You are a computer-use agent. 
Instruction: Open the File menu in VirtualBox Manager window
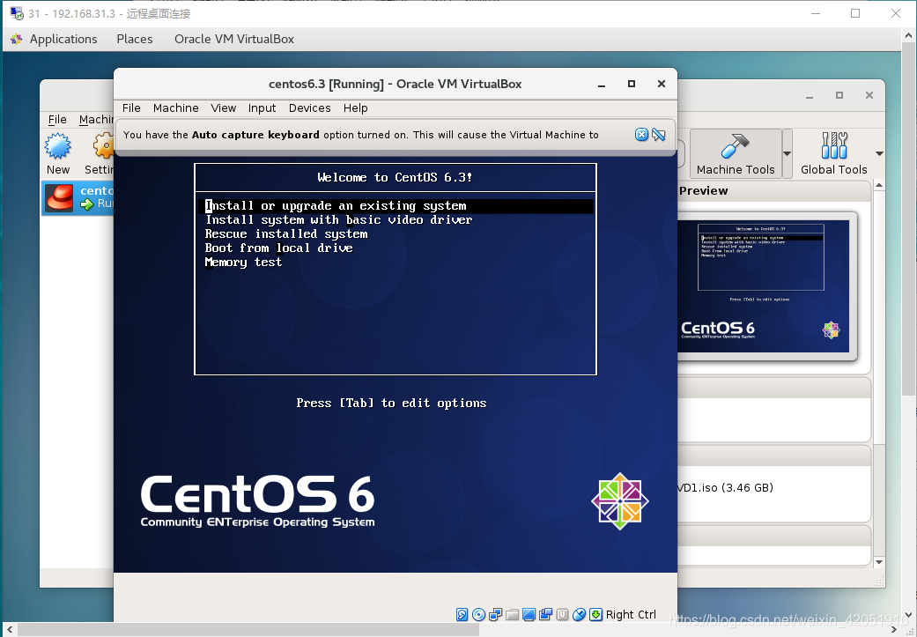click(56, 119)
